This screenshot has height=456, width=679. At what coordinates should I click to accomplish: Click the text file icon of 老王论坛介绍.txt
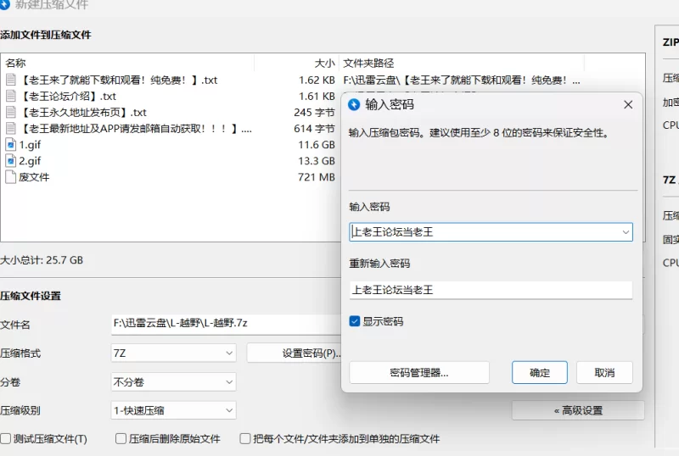pyautogui.click(x=11, y=96)
